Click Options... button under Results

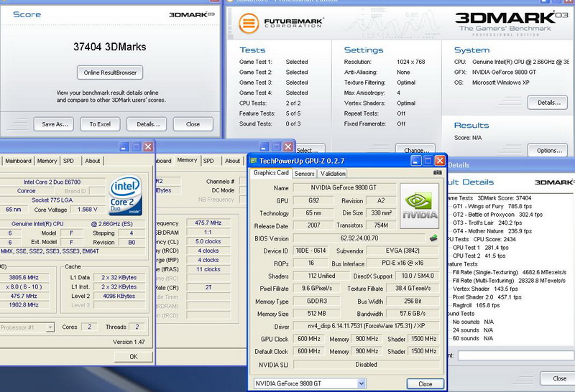pyautogui.click(x=548, y=150)
